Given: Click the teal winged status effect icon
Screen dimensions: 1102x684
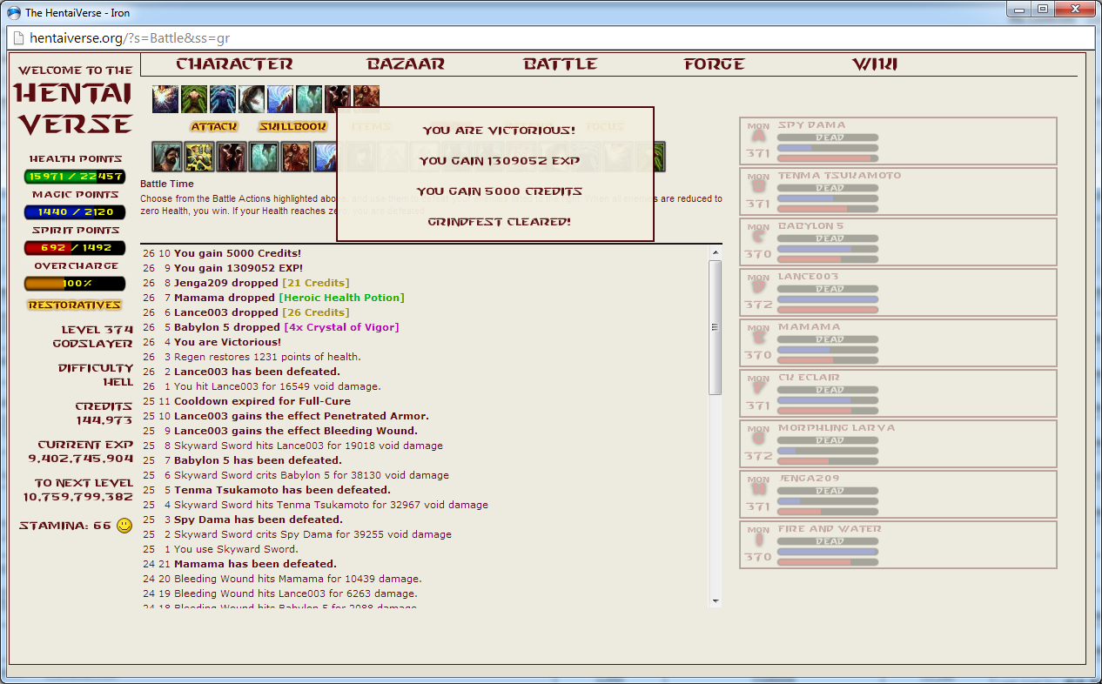Looking at the screenshot, I should point(309,98).
